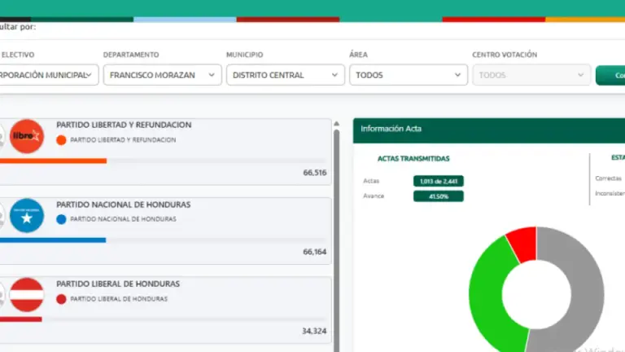The image size is (625, 352).
Task: Click the blue dot beside Partido Nacional de Honduras
Action: [x=61, y=219]
